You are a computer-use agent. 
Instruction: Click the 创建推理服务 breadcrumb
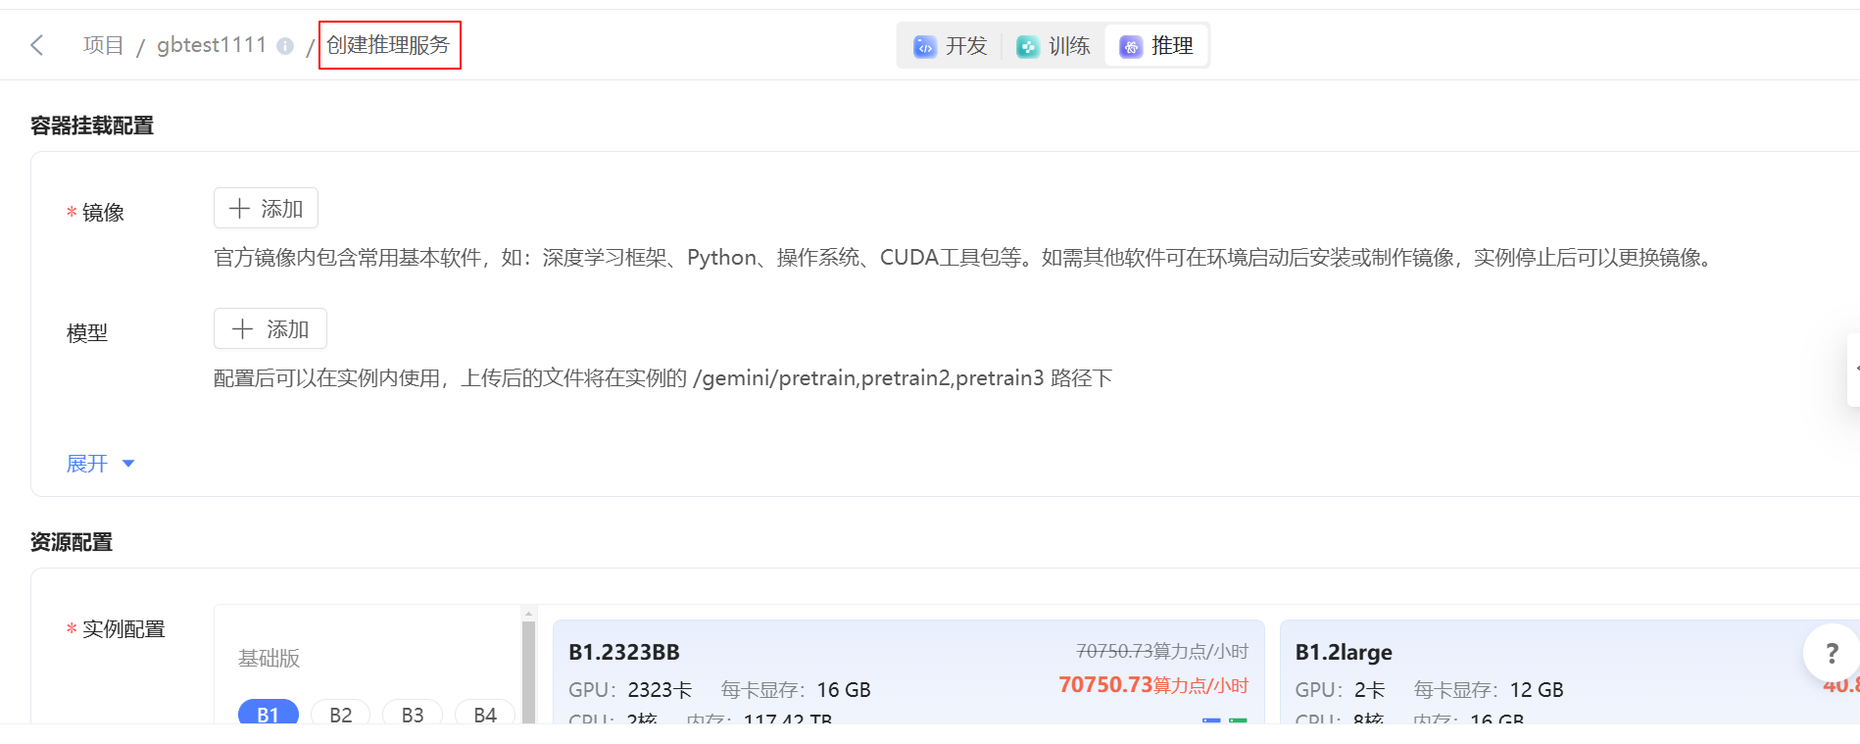[x=388, y=46]
